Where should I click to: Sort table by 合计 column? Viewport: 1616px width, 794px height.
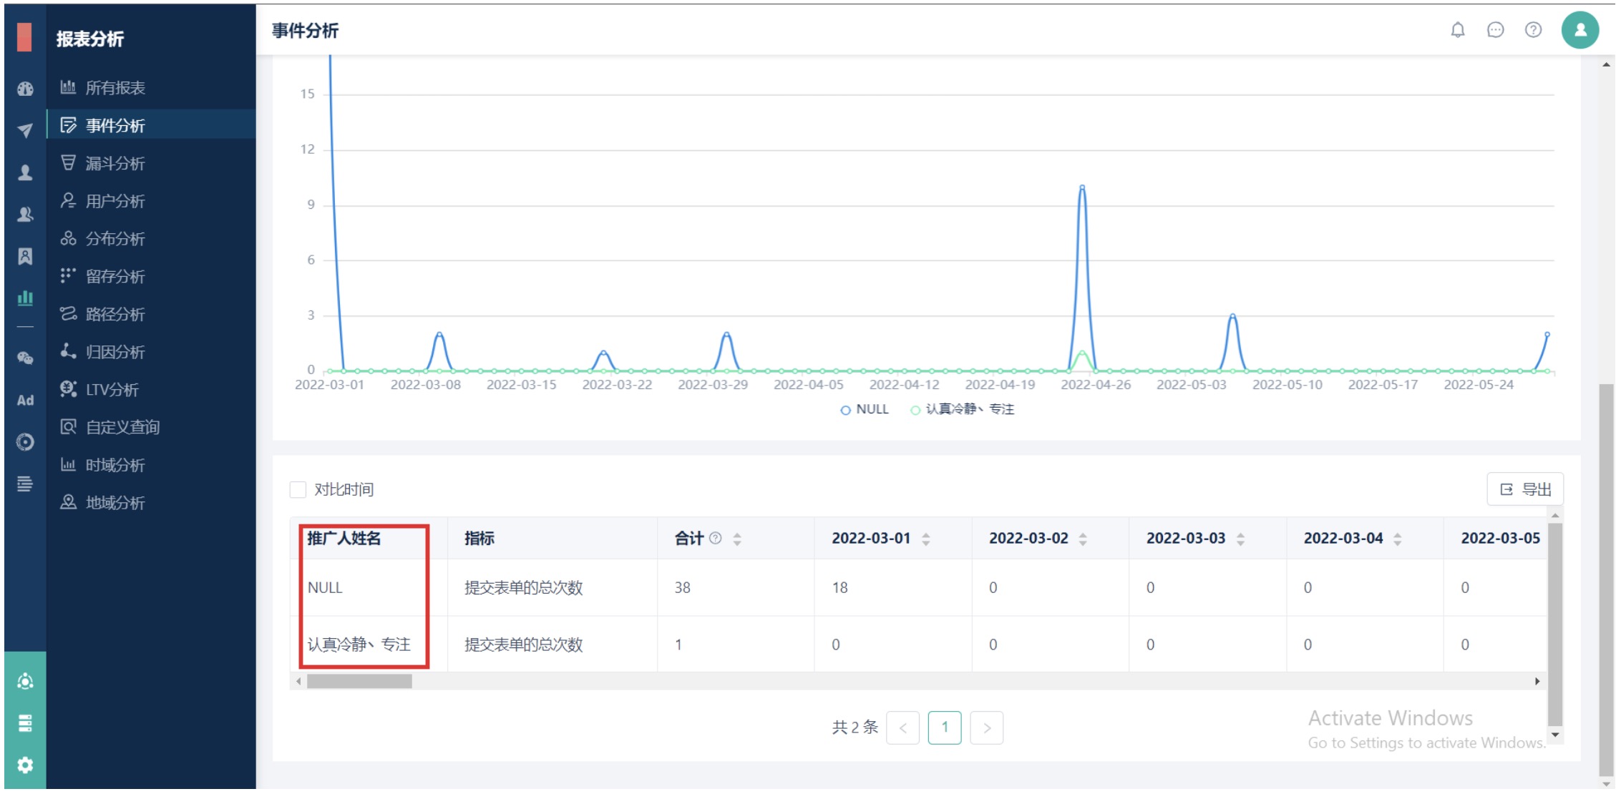[737, 539]
